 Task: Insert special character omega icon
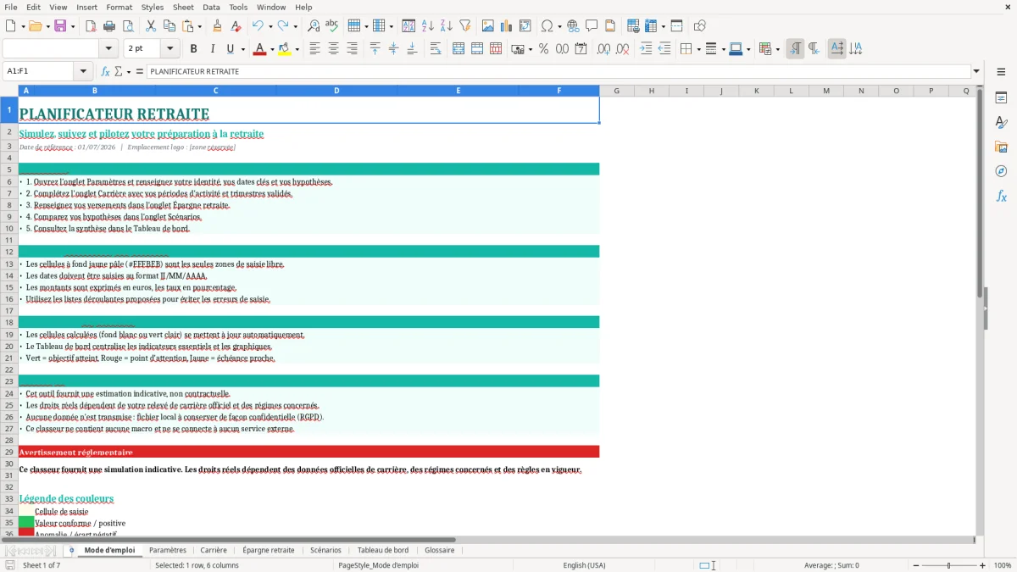tap(547, 26)
